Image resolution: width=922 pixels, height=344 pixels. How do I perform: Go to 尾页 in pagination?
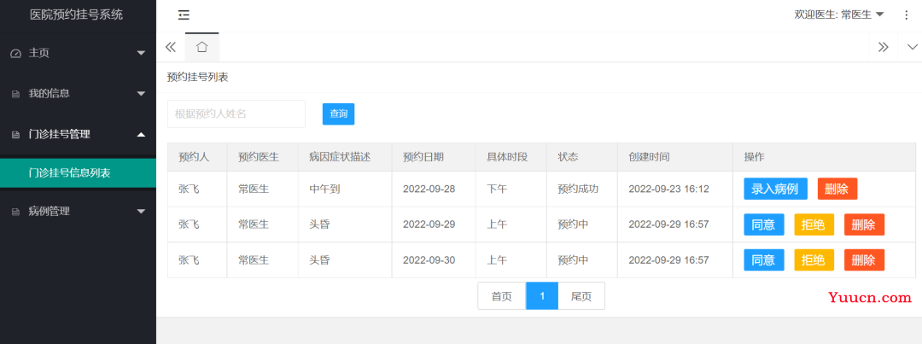581,296
